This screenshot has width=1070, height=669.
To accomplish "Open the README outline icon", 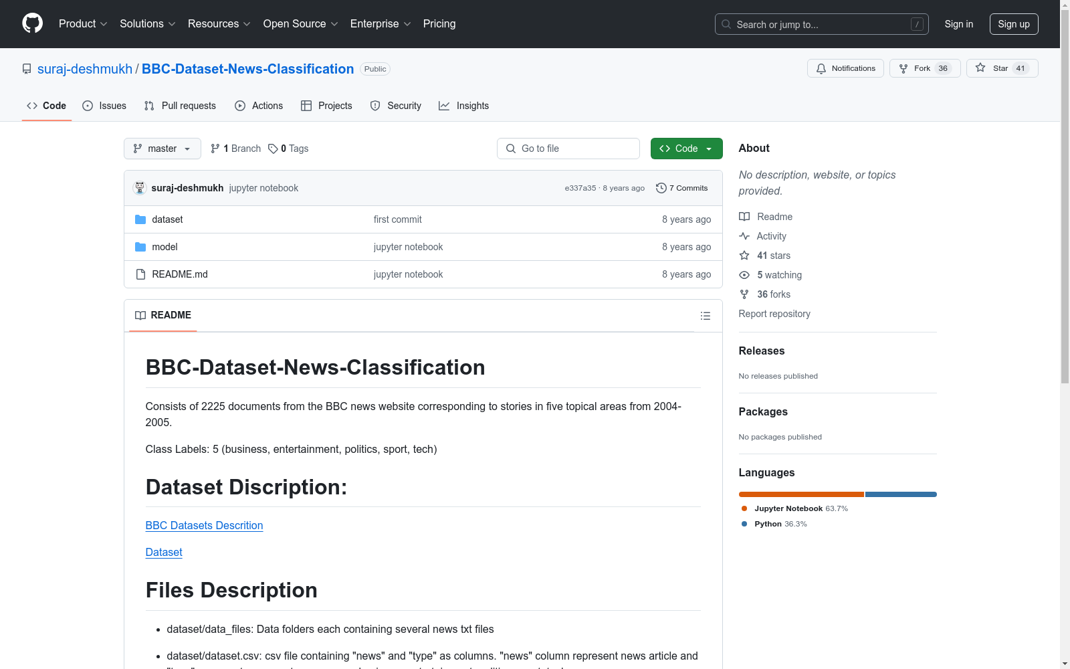I will pos(706,316).
